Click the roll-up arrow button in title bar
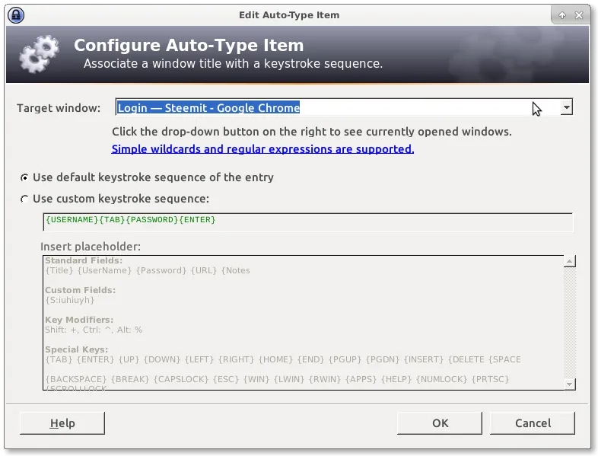The width and height of the screenshot is (598, 456). click(562, 14)
